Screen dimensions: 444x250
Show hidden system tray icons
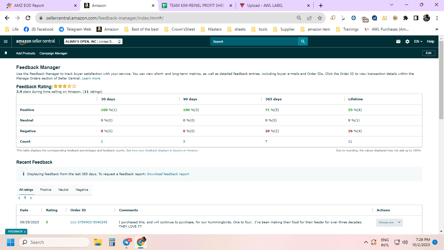coord(366,242)
